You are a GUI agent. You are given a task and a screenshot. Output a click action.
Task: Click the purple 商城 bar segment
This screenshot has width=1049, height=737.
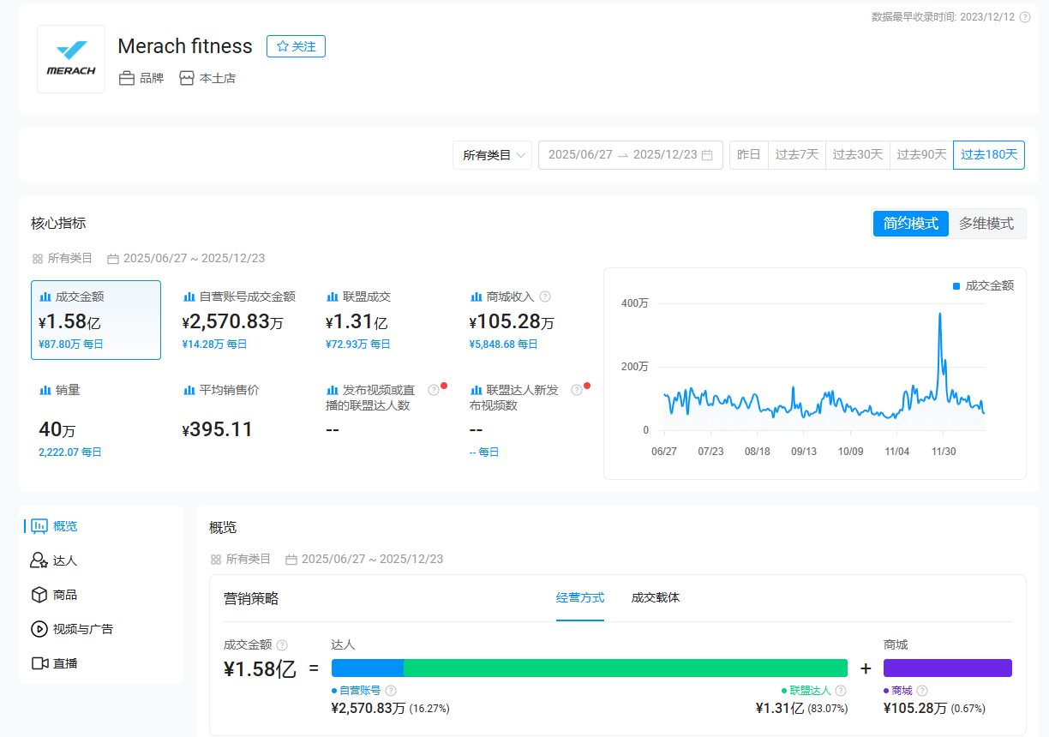[x=947, y=668]
